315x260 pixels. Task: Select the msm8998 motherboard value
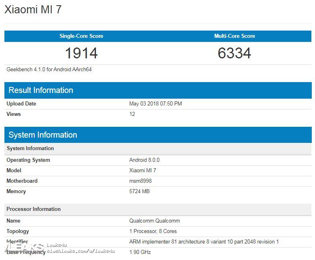[141, 181]
